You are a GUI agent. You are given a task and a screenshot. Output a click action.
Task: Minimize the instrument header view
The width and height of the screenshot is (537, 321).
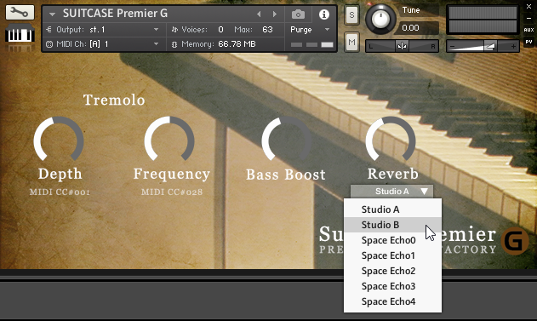[x=528, y=18]
